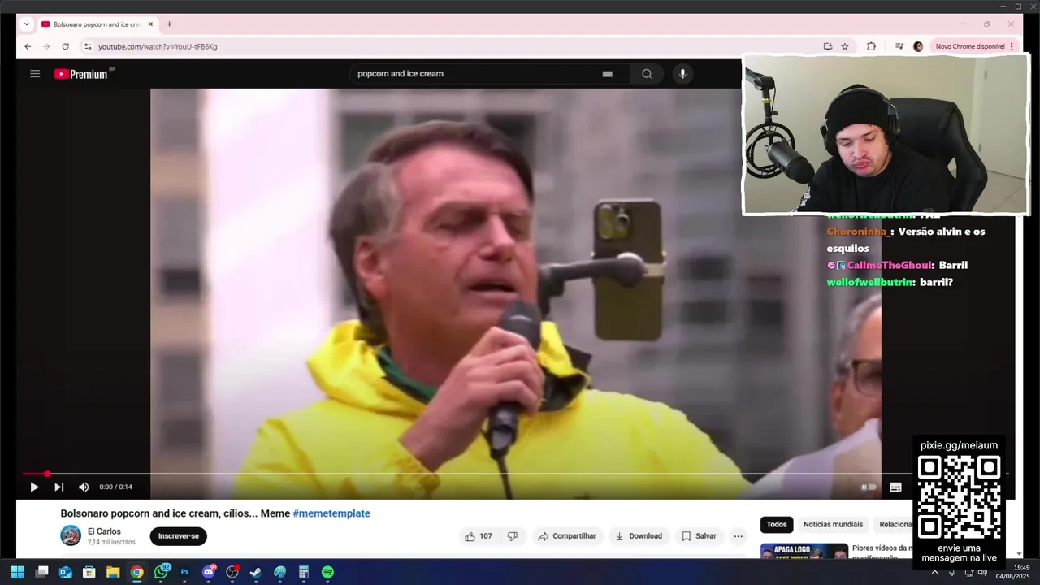
Task: Open Calculator from the taskbar
Action: [304, 572]
